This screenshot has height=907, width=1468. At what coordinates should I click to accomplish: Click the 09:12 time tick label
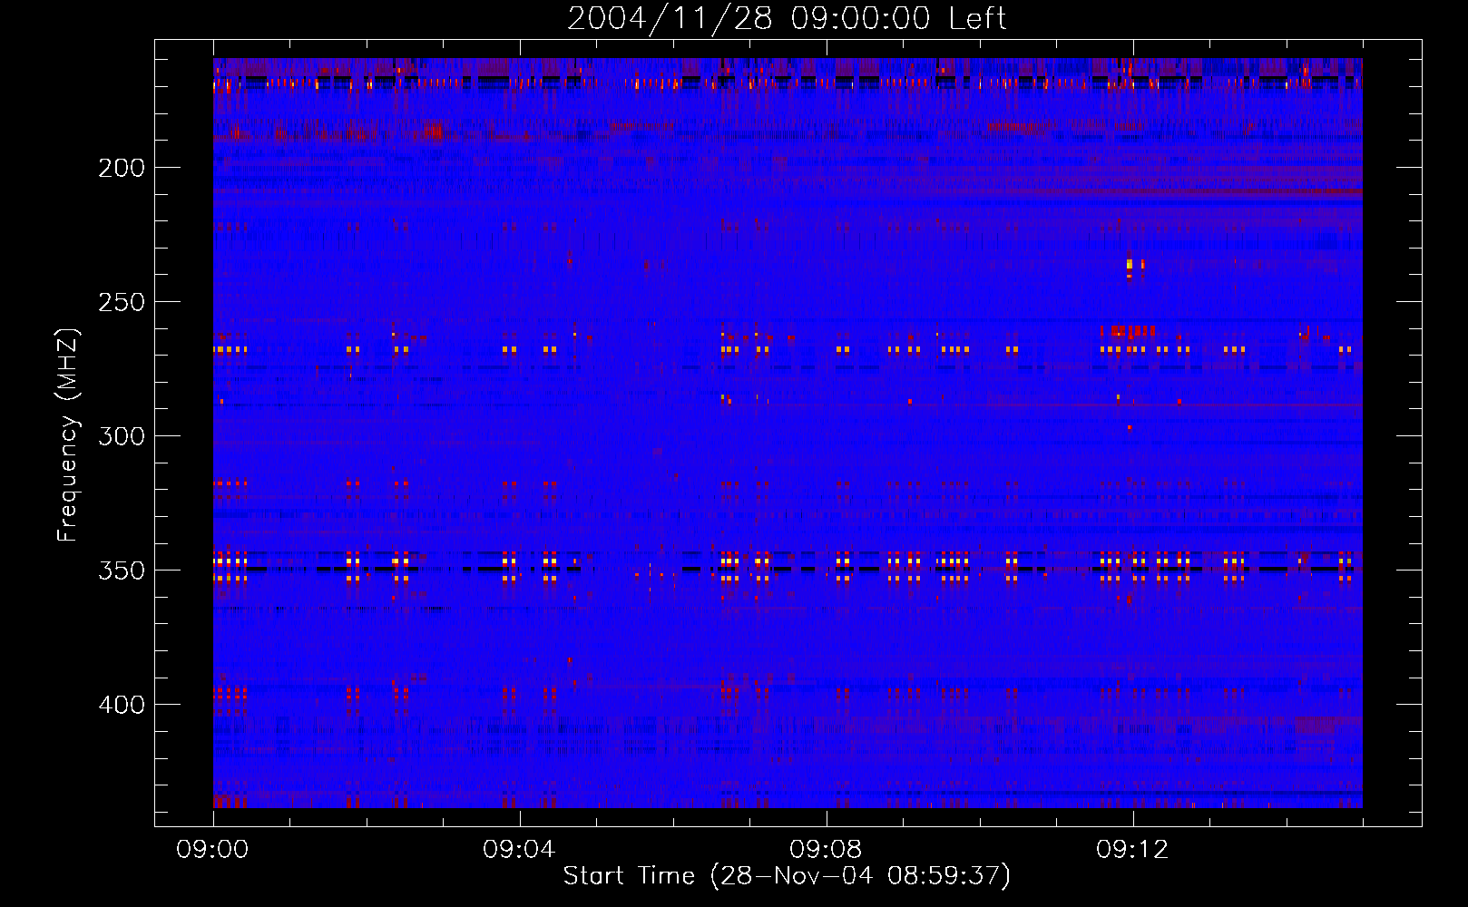1132,850
